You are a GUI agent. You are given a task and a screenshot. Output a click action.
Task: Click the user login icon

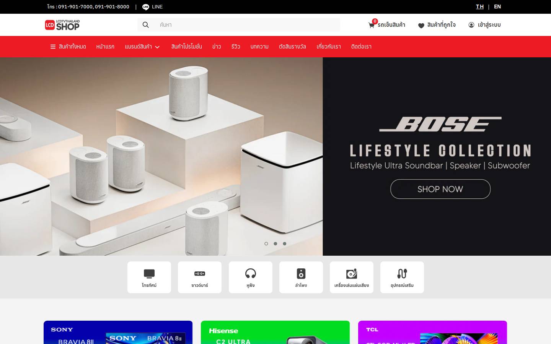pos(471,25)
